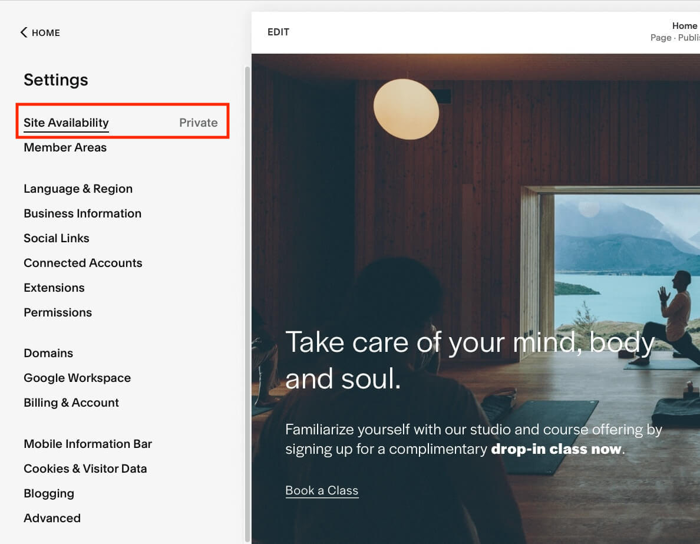Open Google Workspace settings
Viewport: 700px width, 544px height.
tap(77, 378)
